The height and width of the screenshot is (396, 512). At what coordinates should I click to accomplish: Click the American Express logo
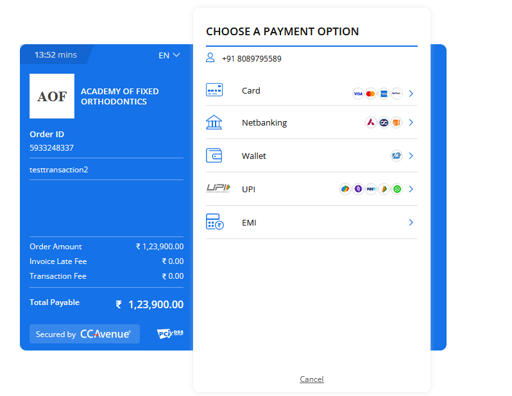(x=384, y=94)
